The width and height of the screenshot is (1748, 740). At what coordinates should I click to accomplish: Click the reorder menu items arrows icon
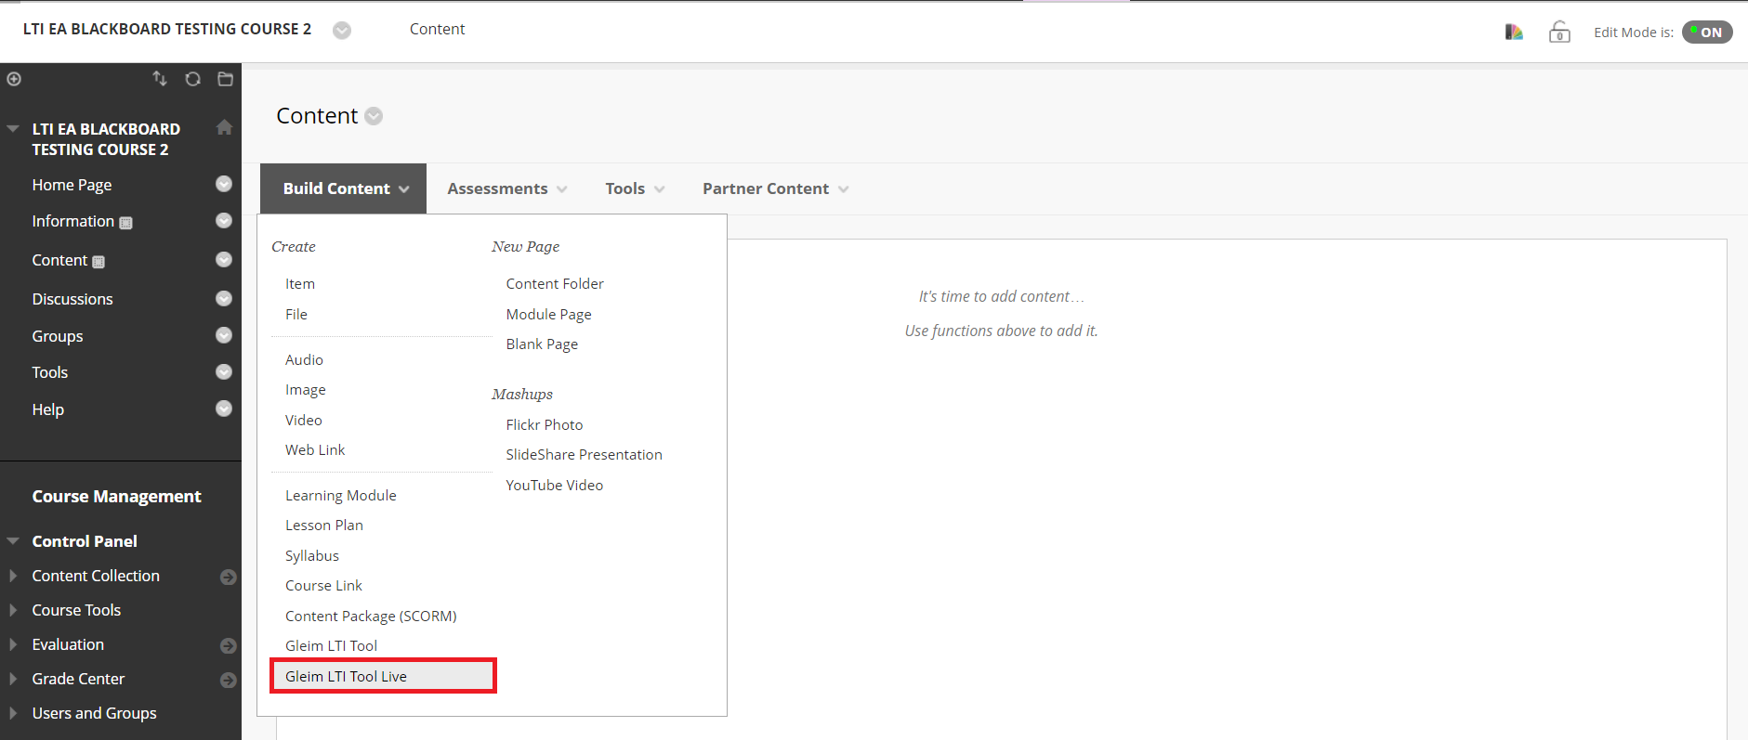point(160,79)
